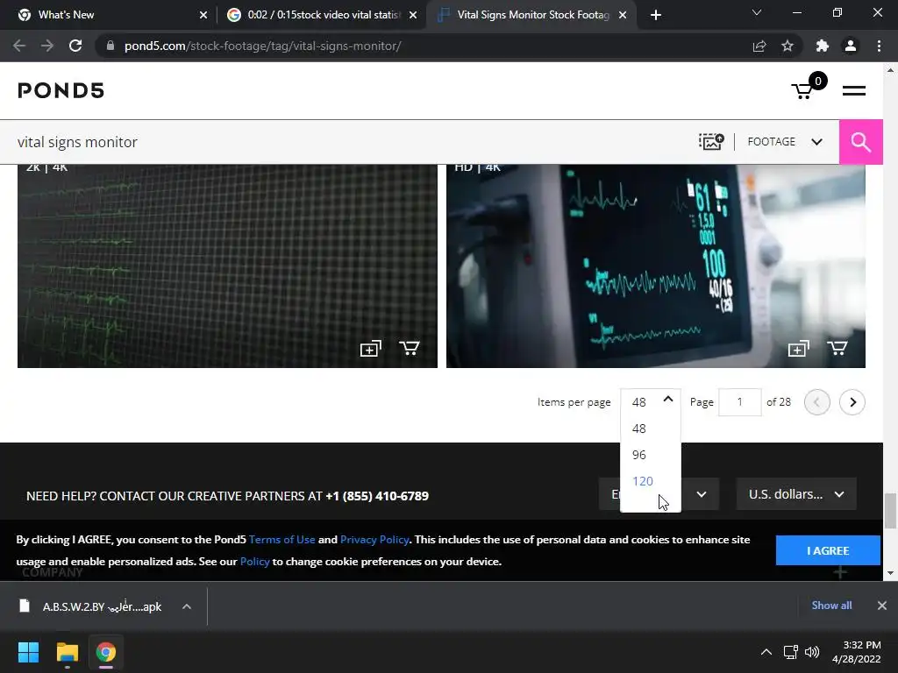The height and width of the screenshot is (673, 898).
Task: Add hospital monitor clip to collection
Action: (798, 349)
